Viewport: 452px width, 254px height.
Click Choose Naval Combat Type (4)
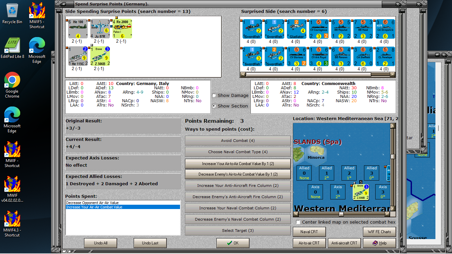pos(238,152)
